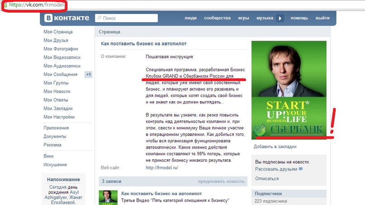365x205 pixels.
Task: Open люди in top navigation
Action: [190, 18]
